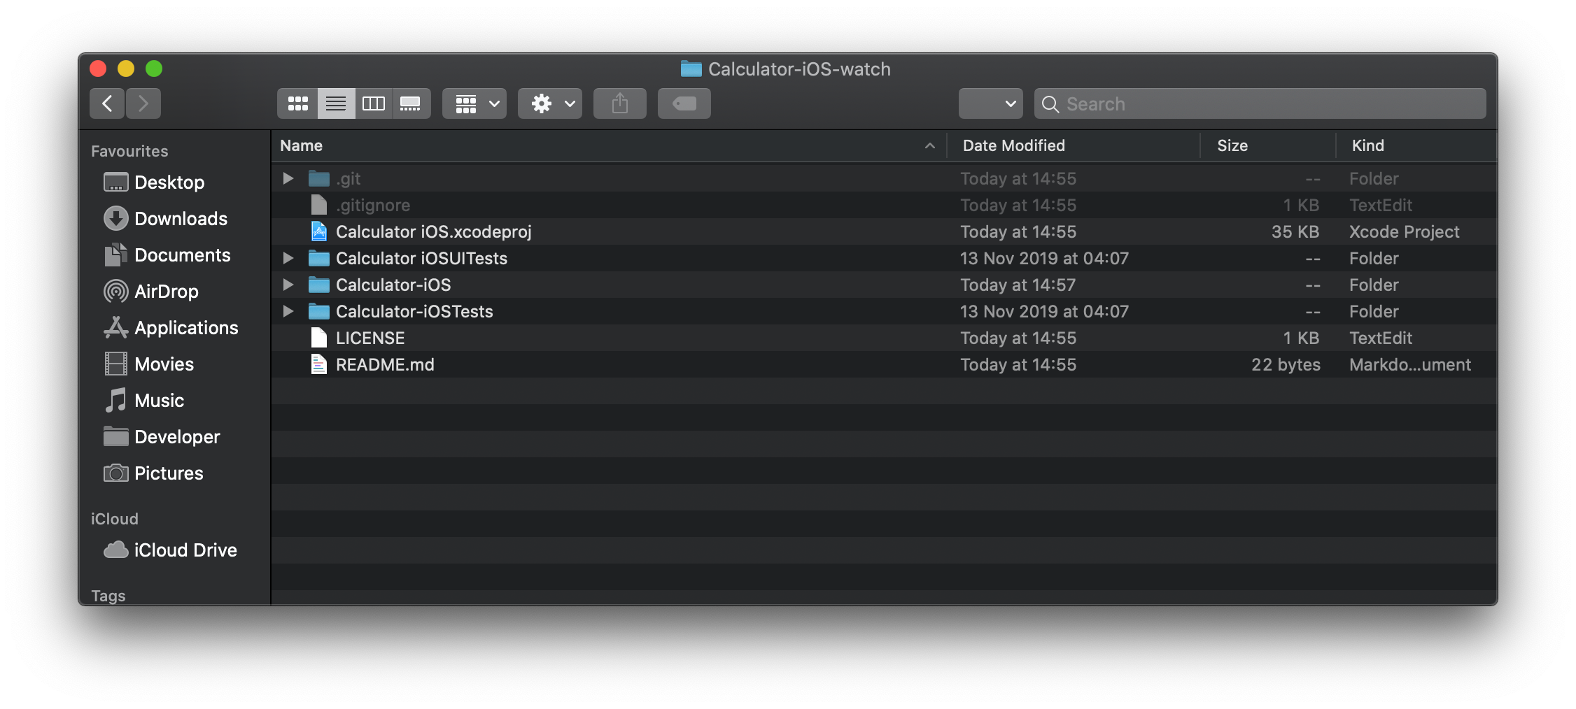Open the README.md file
The width and height of the screenshot is (1576, 709).
[x=384, y=364]
